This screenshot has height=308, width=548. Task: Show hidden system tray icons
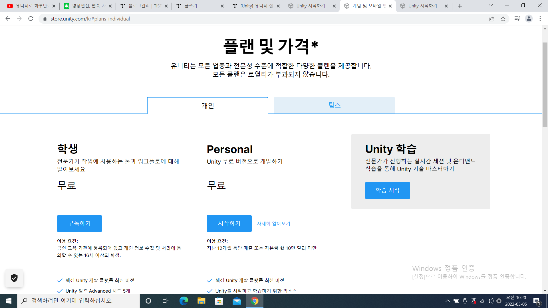tap(448, 301)
